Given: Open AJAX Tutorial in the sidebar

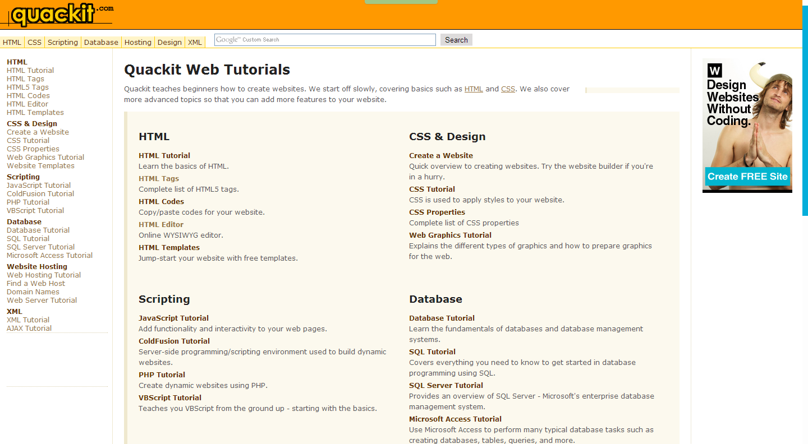Looking at the screenshot, I should click(x=29, y=329).
